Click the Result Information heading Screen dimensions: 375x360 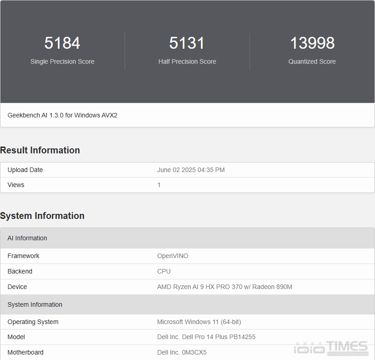[40, 150]
